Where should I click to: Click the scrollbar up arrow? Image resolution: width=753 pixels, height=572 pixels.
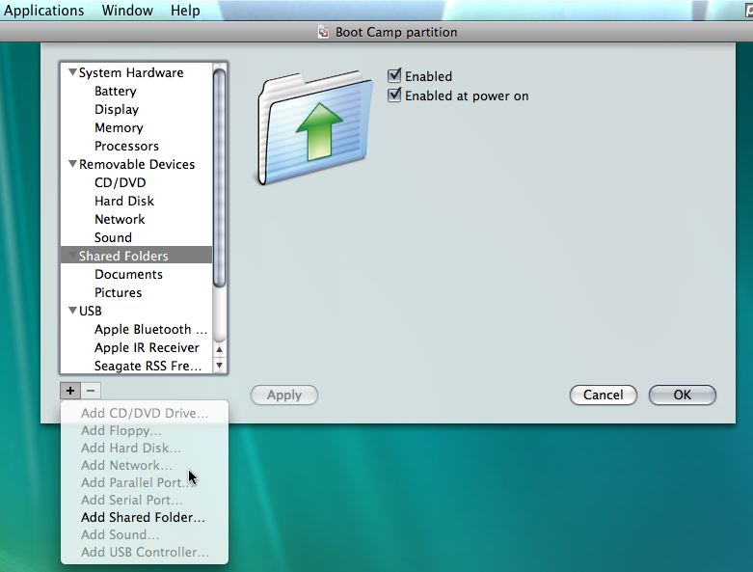pos(220,349)
